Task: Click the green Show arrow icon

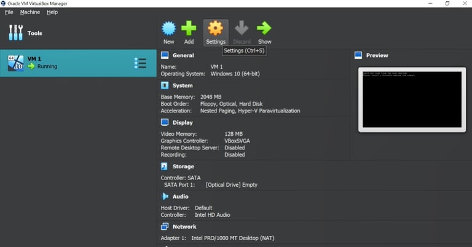Action: (264, 28)
